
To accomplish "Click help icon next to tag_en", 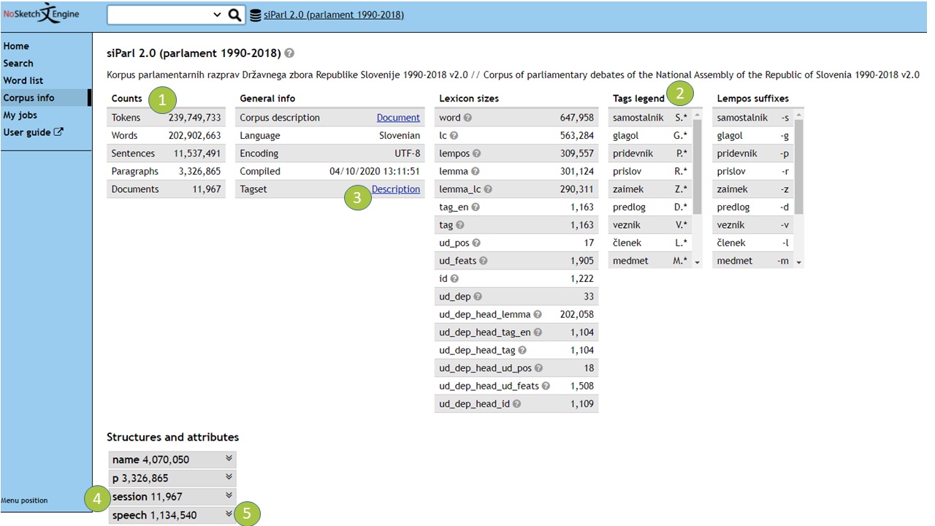I will [475, 207].
